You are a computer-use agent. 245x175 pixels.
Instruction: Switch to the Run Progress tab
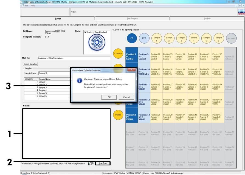pos(132,18)
